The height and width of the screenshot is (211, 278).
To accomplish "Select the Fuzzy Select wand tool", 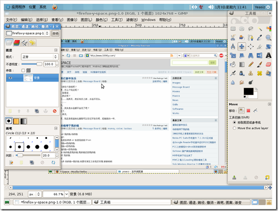I will pyautogui.click(x=260, y=29).
